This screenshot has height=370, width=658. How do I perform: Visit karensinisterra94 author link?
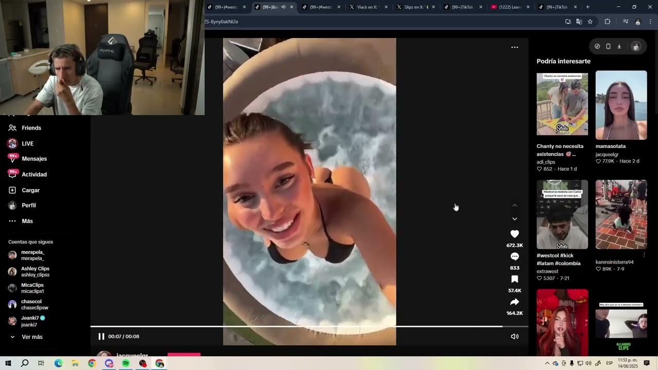[x=614, y=262]
